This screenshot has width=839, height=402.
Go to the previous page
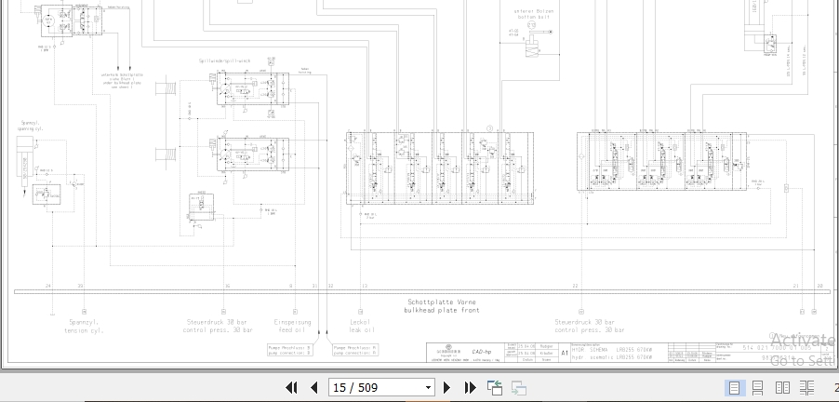point(313,387)
